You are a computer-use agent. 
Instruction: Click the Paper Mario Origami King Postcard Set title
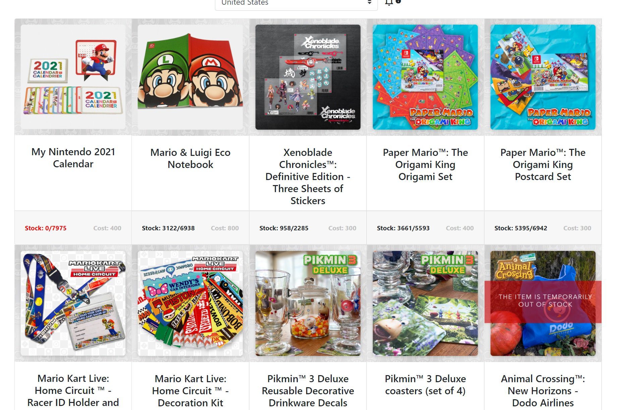click(x=543, y=165)
